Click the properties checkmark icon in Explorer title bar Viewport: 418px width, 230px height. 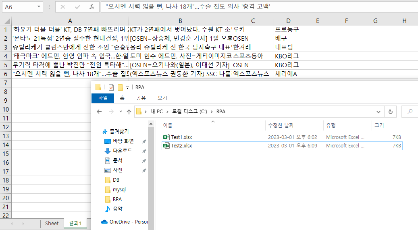click(111, 87)
